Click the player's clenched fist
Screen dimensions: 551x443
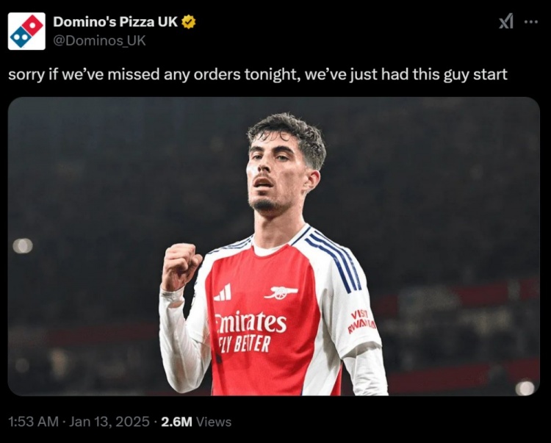[181, 264]
